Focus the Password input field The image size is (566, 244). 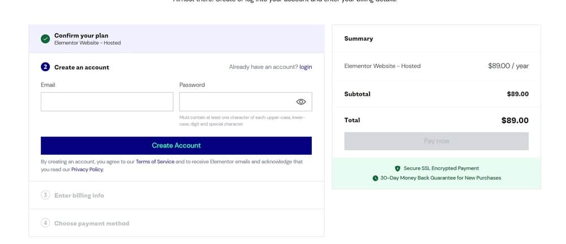coord(236,102)
